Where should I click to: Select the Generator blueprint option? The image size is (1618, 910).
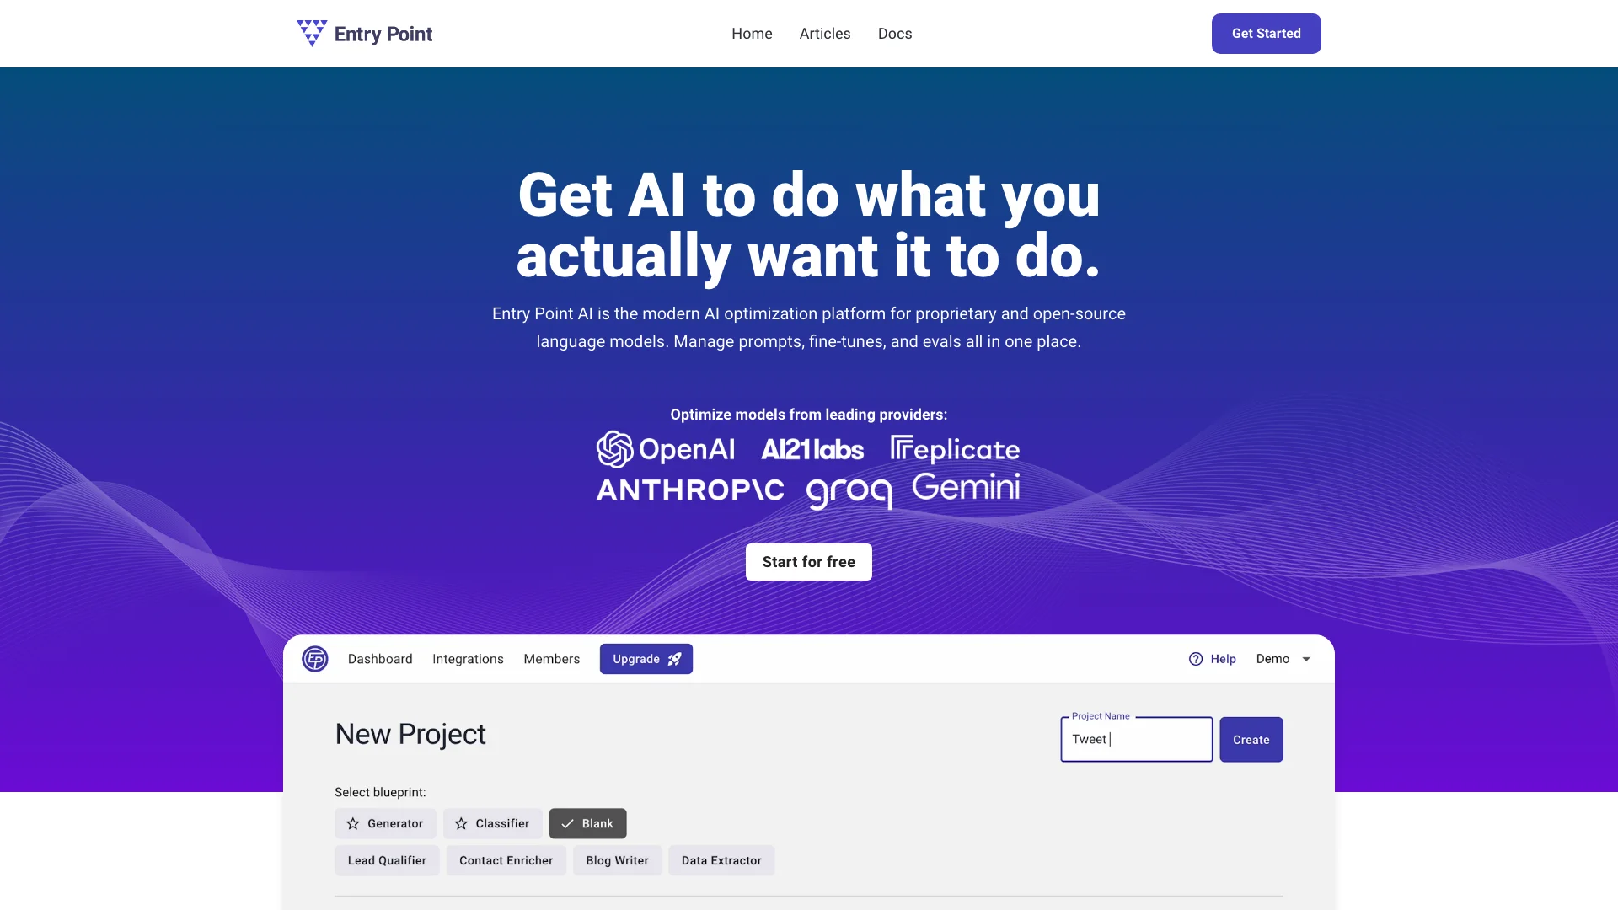pyautogui.click(x=386, y=823)
